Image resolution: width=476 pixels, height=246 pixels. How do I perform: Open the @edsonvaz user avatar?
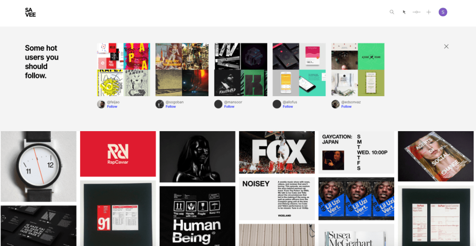336,104
